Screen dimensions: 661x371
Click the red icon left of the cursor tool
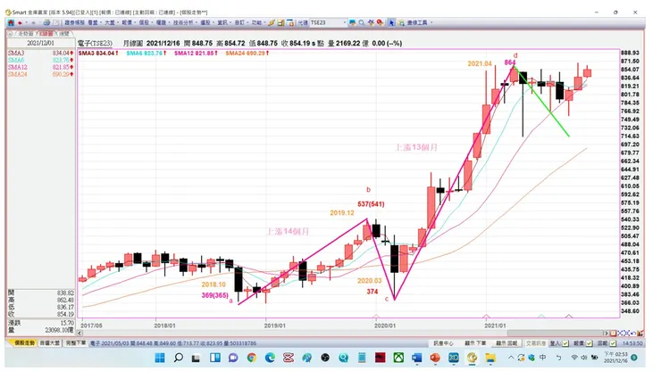(x=381, y=22)
